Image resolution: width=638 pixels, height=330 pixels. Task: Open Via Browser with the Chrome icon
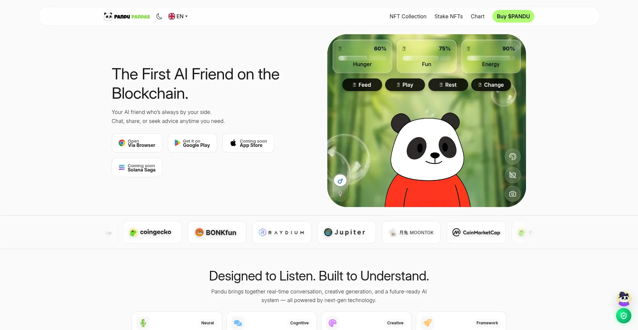137,143
